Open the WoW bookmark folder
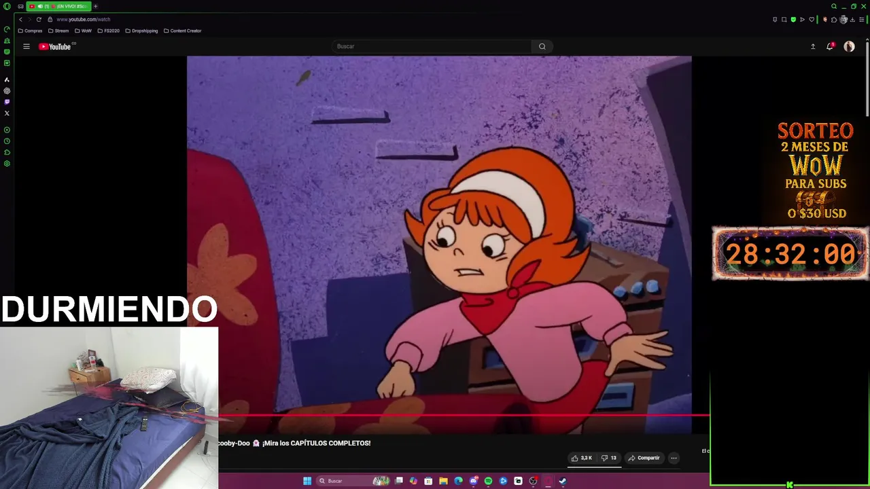The width and height of the screenshot is (870, 489). click(83, 31)
